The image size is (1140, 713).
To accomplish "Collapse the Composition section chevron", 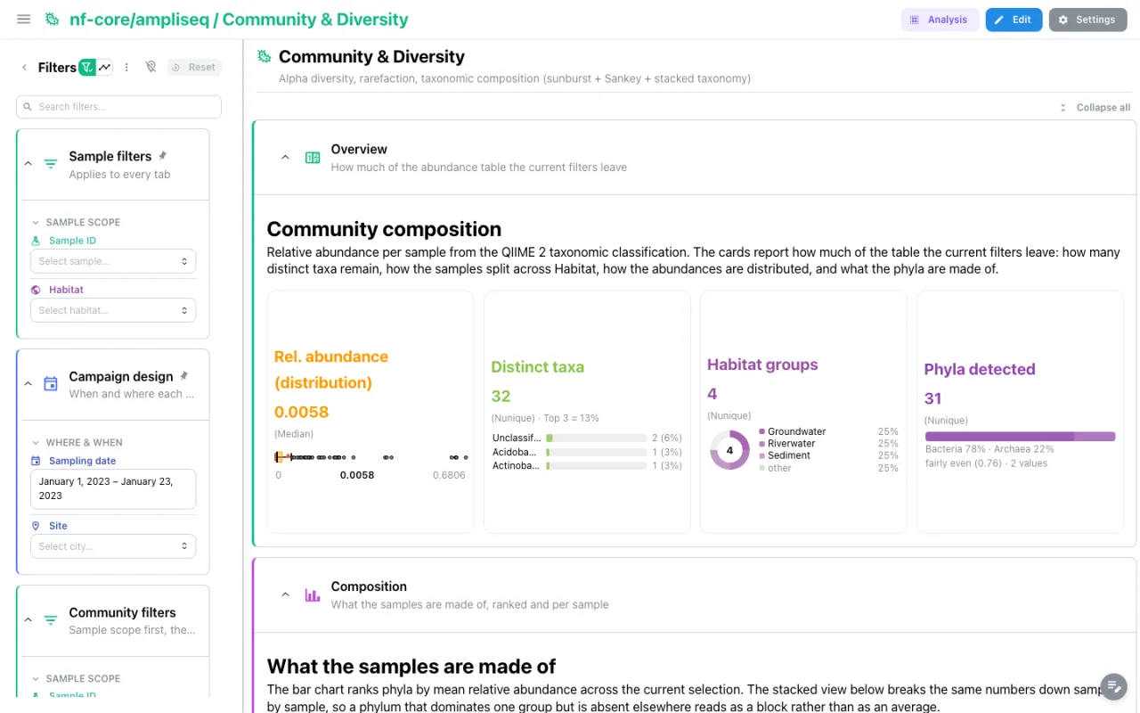I will coord(285,594).
